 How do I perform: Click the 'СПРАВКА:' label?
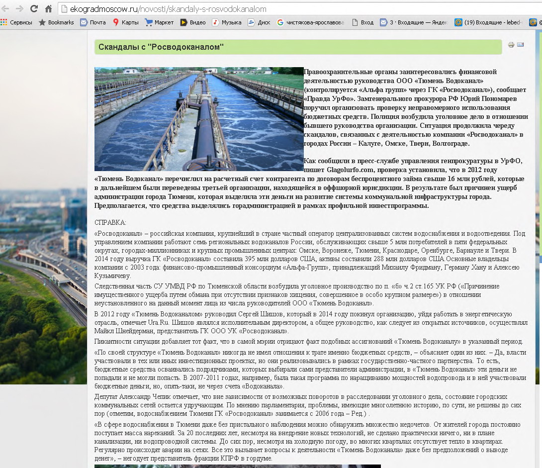(x=110, y=222)
